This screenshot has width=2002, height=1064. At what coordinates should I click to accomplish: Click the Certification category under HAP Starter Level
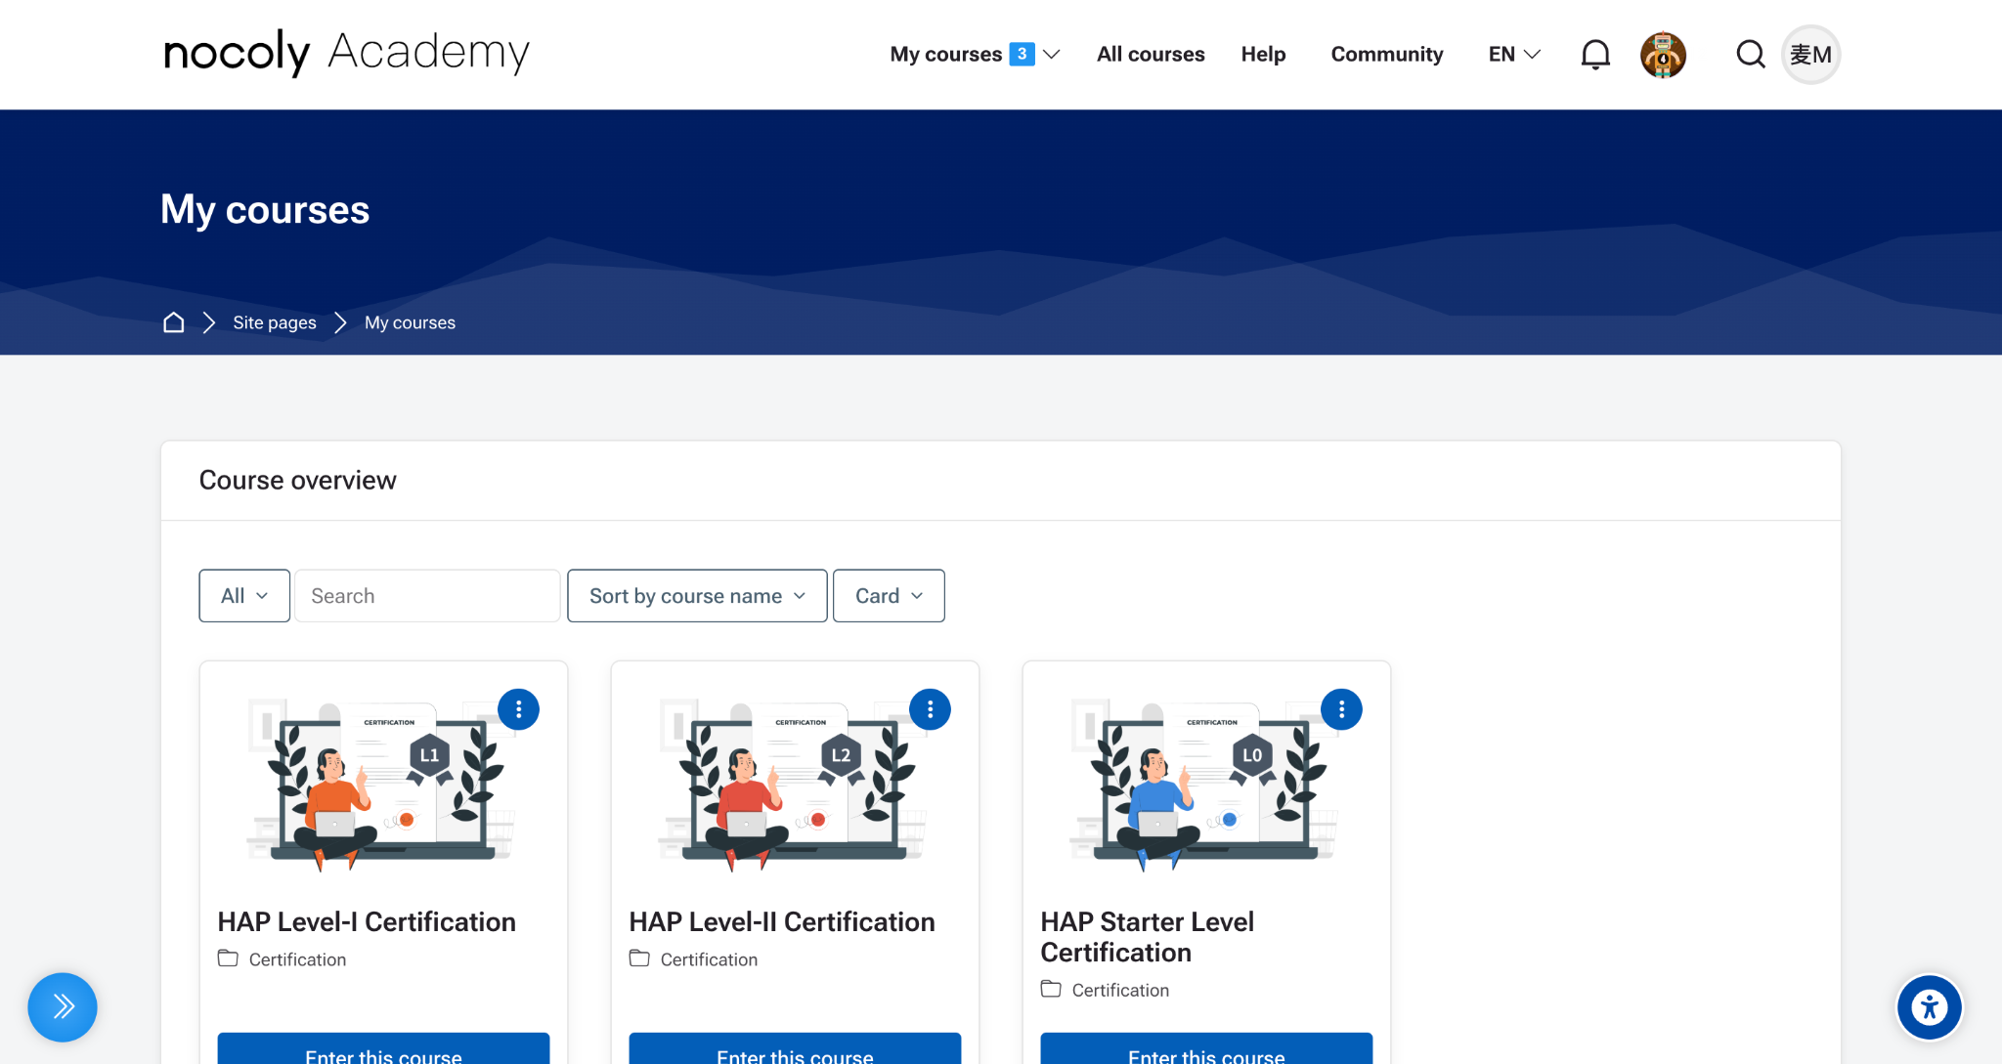pos(1120,990)
